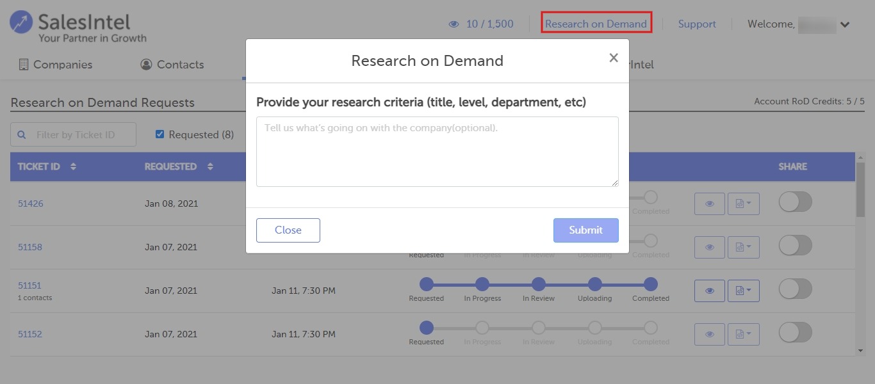Screen dimensions: 875x384
Task: Click "1 contacts" under ticket 51151
Action: (35, 298)
